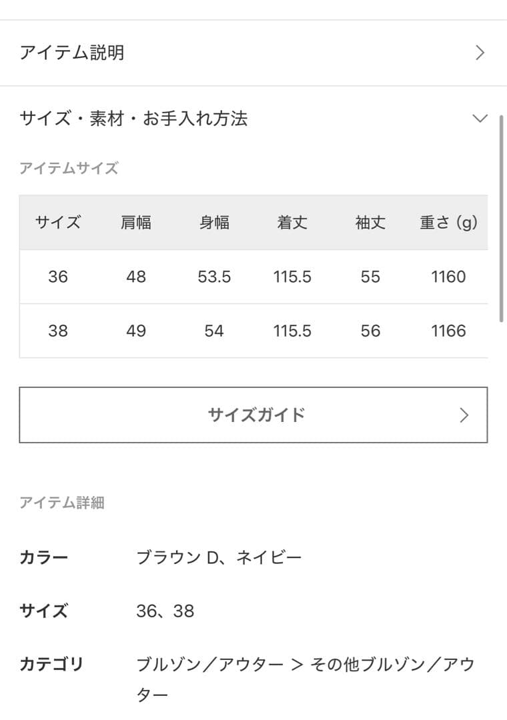Click the 着丈 value 115.5 for size 36
This screenshot has height=720, width=507.
click(292, 277)
